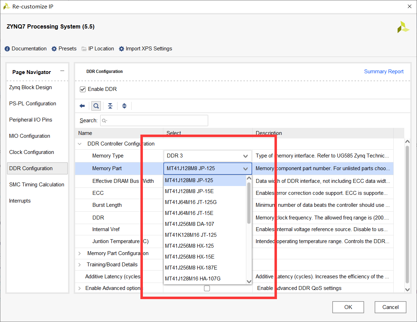Select MT41J128M8 JP-125 from list
Screen dimensions: 417x322
pyautogui.click(x=205, y=180)
